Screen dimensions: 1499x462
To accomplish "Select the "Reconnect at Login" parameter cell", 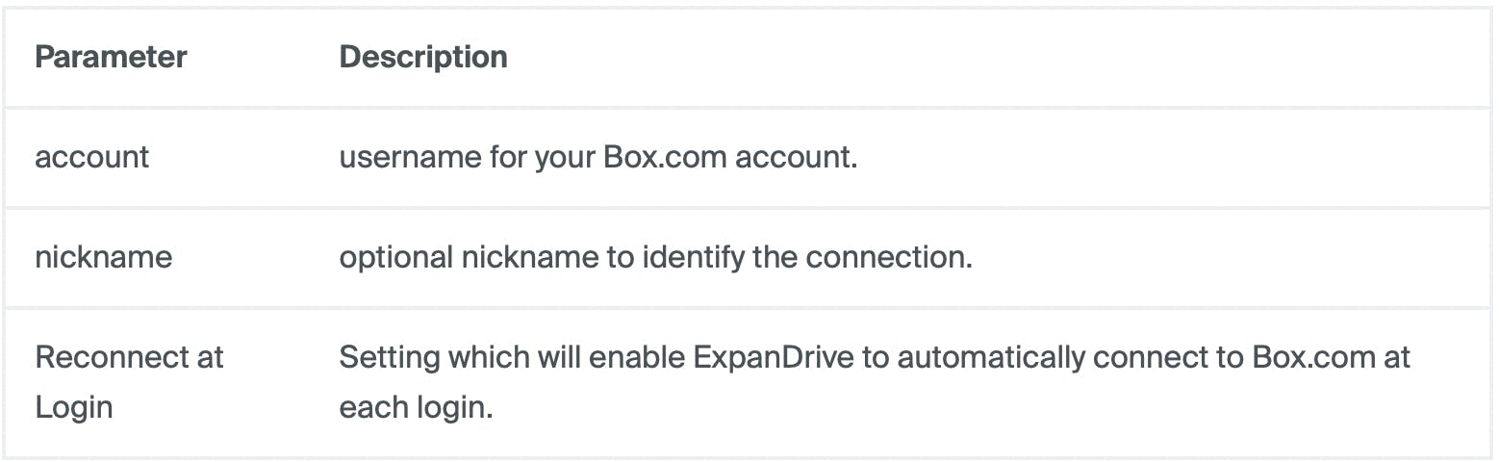I will click(x=129, y=382).
